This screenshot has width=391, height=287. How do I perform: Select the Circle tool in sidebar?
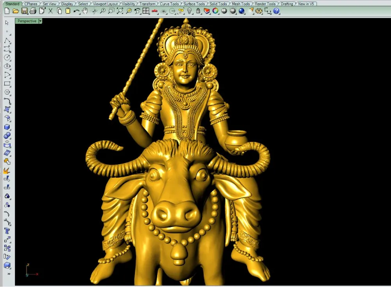point(7,57)
